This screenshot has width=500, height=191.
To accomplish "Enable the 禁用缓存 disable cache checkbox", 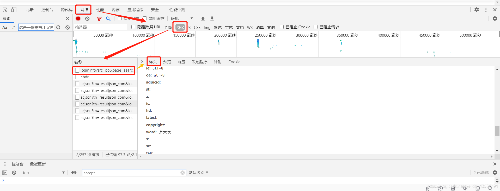I will pos(145,18).
